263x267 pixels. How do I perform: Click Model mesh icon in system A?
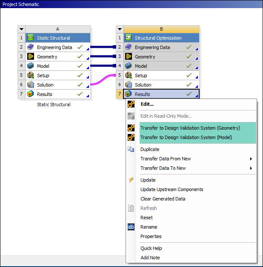pos(30,66)
